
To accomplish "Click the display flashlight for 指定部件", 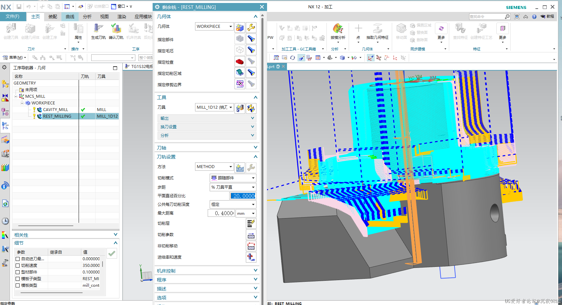I will click(x=251, y=39).
